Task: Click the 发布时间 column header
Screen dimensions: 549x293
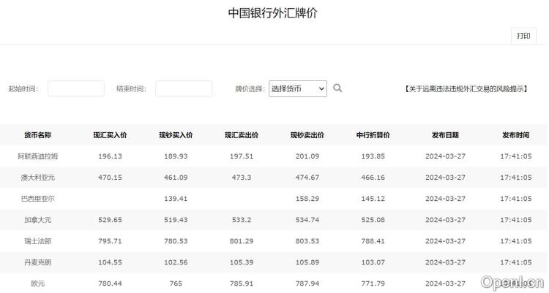Action: coord(516,135)
